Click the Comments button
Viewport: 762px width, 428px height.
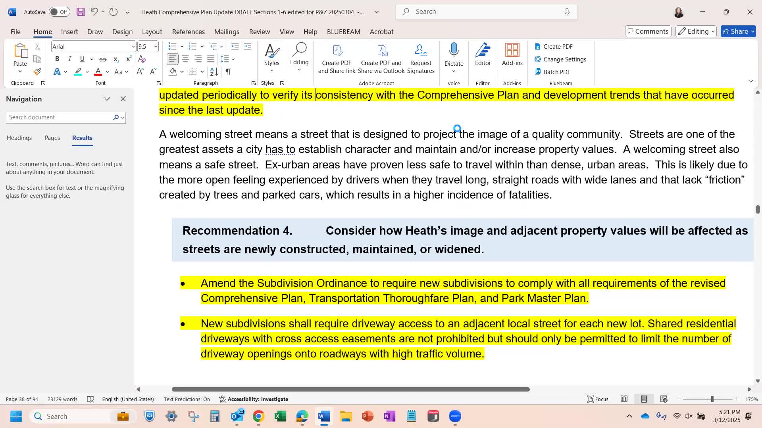pyautogui.click(x=648, y=31)
